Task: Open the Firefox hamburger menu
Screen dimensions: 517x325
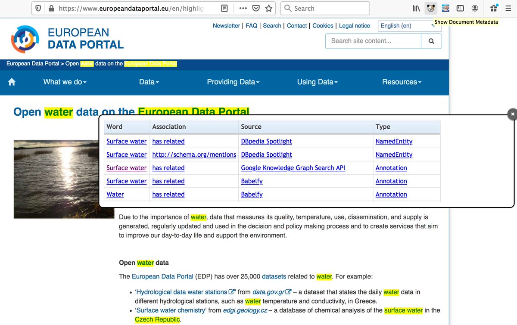Action: [508, 8]
